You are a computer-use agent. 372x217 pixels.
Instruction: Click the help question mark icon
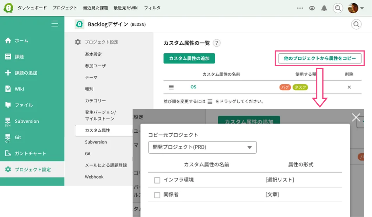[x=216, y=43]
